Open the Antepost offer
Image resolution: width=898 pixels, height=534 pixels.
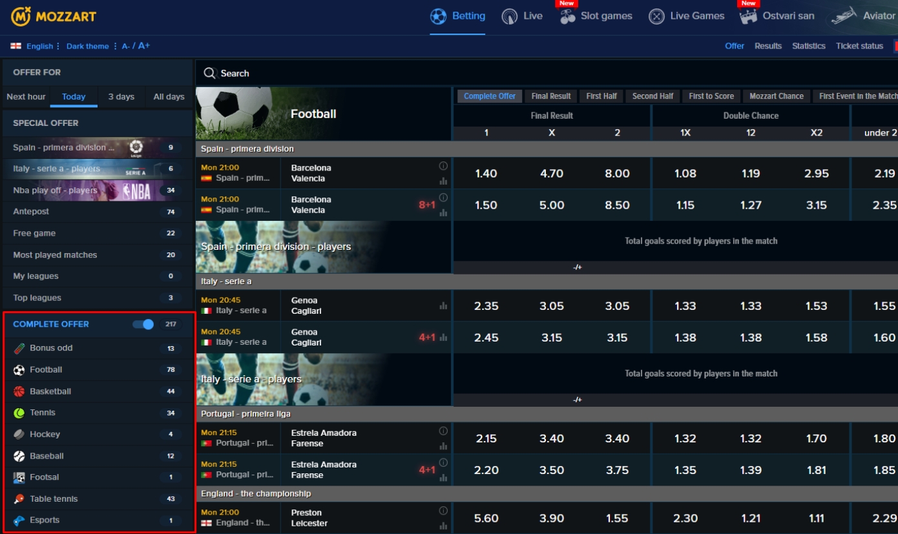click(x=98, y=212)
